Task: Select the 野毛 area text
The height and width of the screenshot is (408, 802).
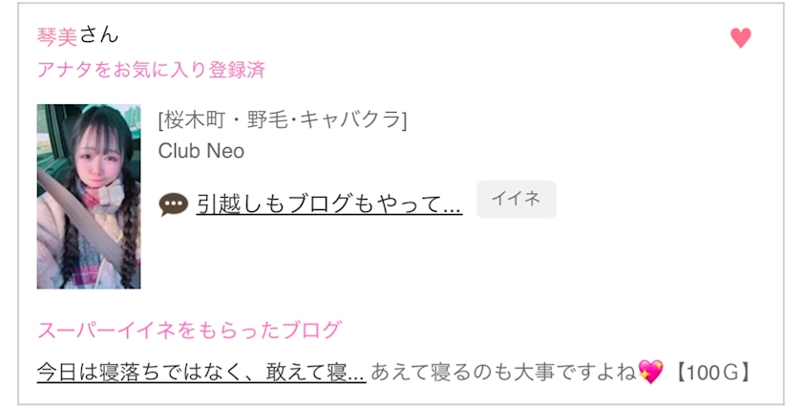Action: click(265, 120)
